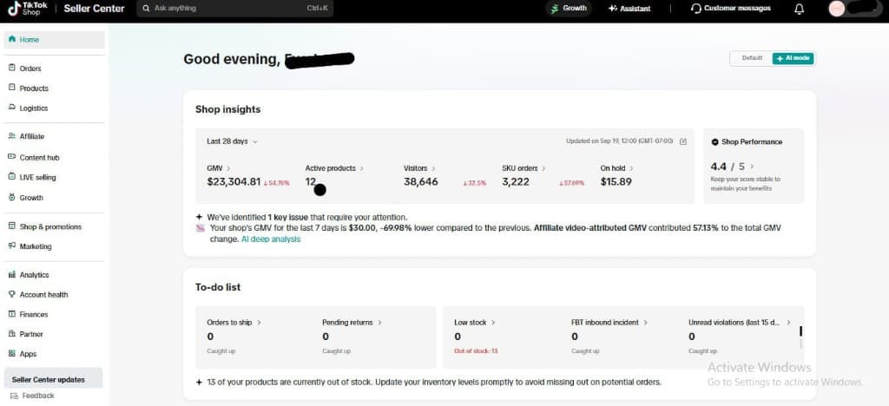Viewport: 889px width, 406px height.
Task: Click the Growth leaf icon in top bar
Action: pyautogui.click(x=555, y=9)
